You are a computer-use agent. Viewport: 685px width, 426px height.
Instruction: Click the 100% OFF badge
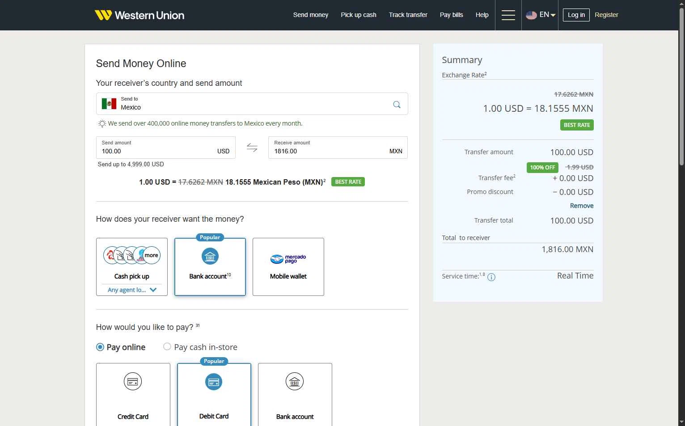coord(542,168)
